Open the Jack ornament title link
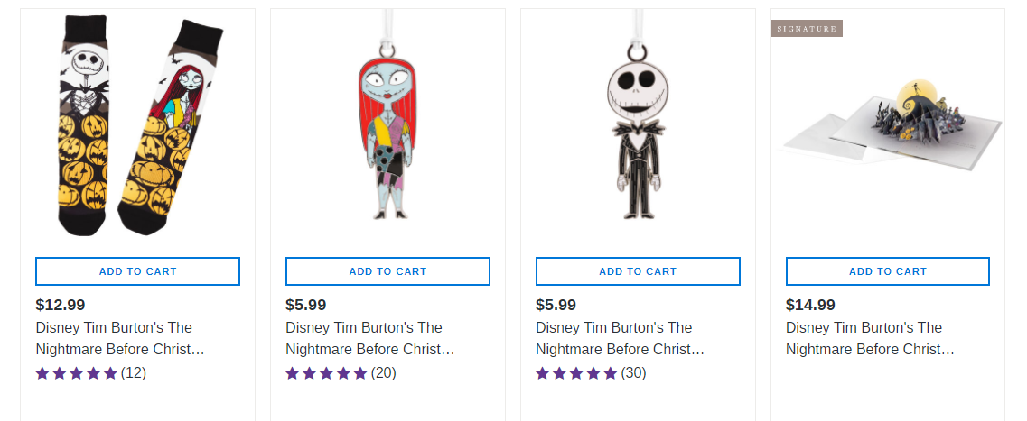 click(621, 339)
